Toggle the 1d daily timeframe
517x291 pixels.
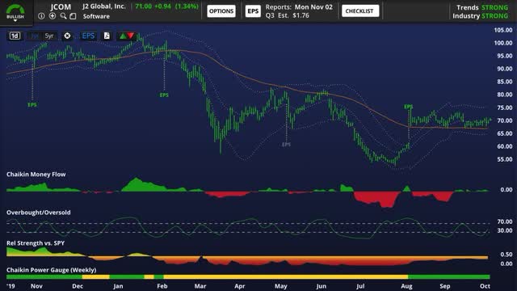click(x=15, y=36)
